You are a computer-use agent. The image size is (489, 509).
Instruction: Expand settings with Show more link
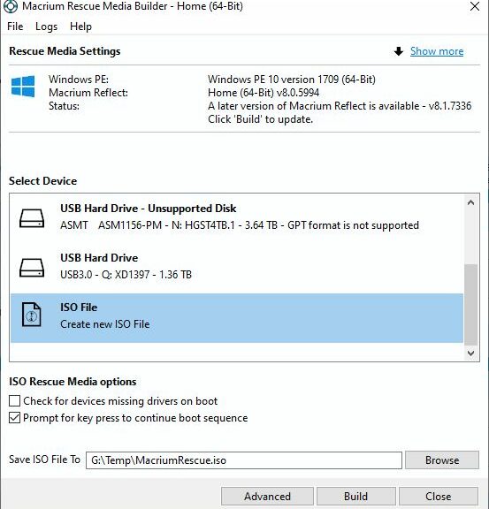pos(437,51)
